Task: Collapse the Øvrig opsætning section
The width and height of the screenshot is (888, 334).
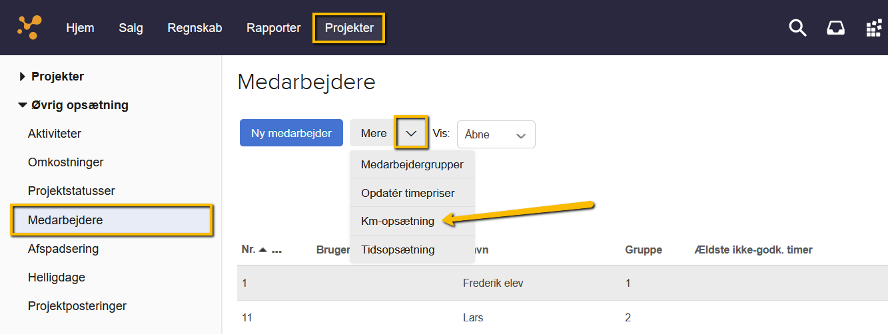Action: [23, 105]
